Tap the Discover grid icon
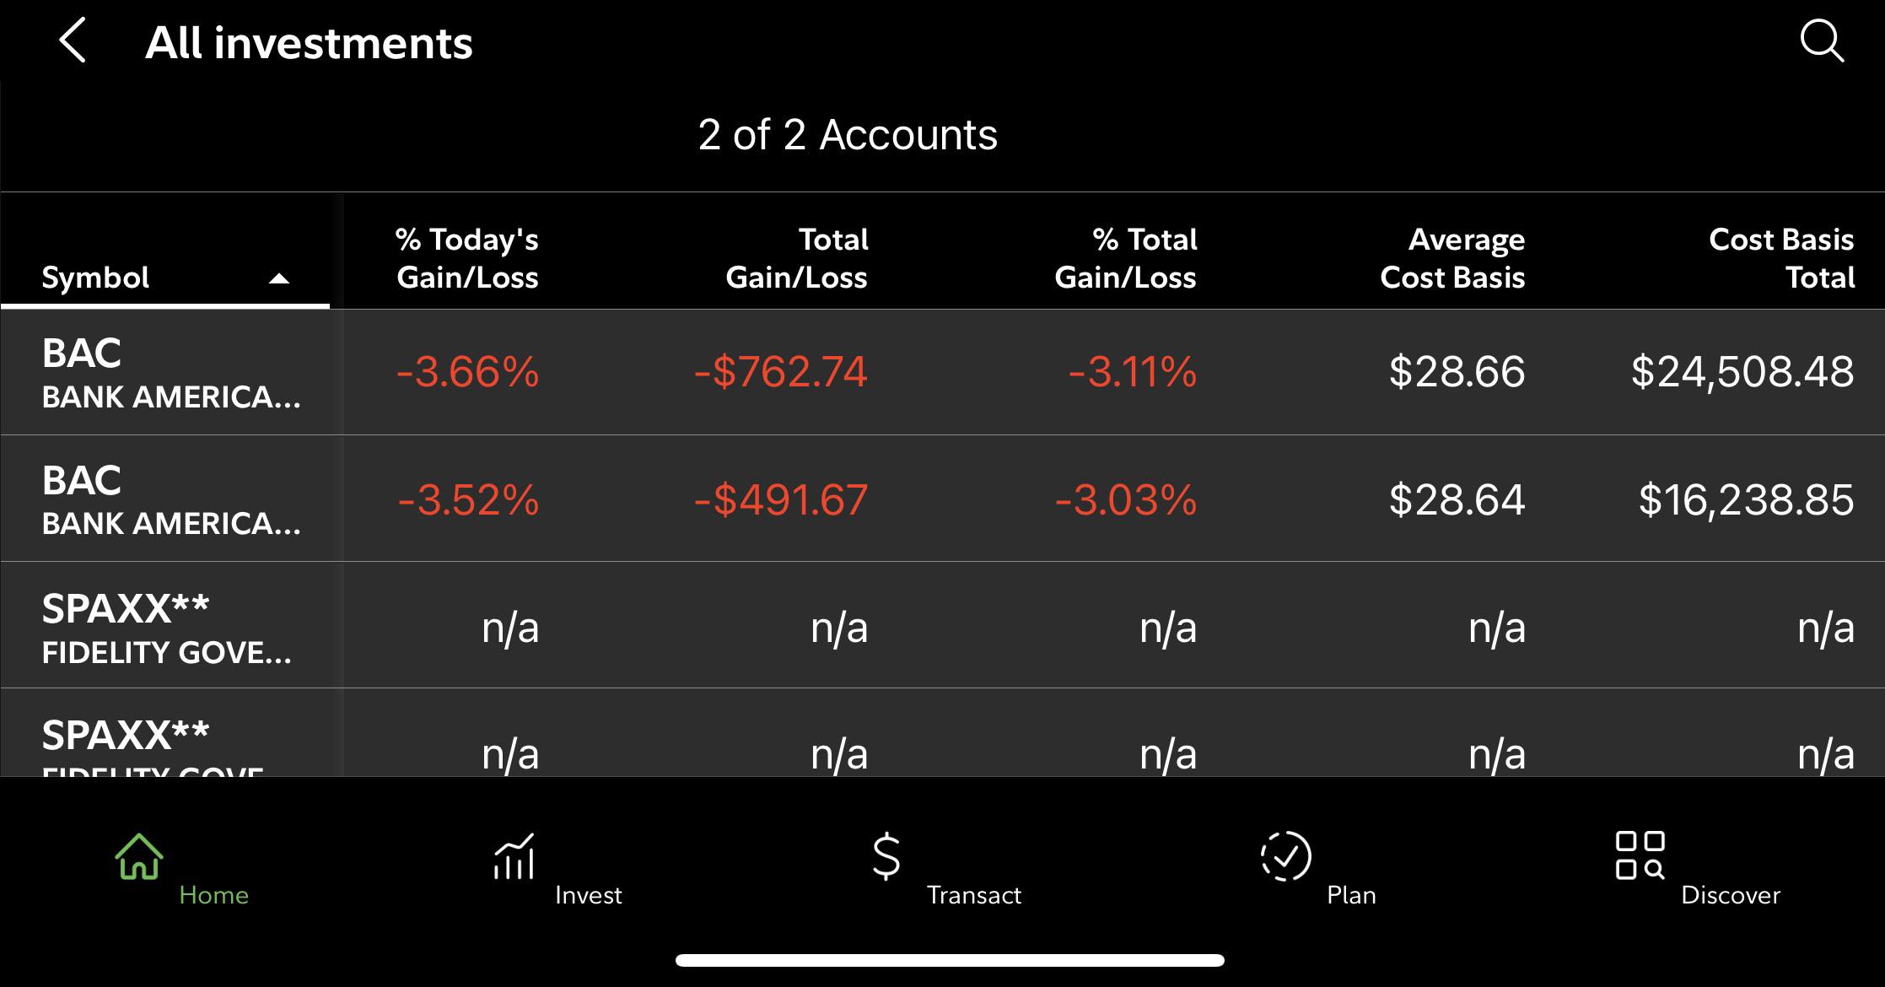 pos(1640,856)
